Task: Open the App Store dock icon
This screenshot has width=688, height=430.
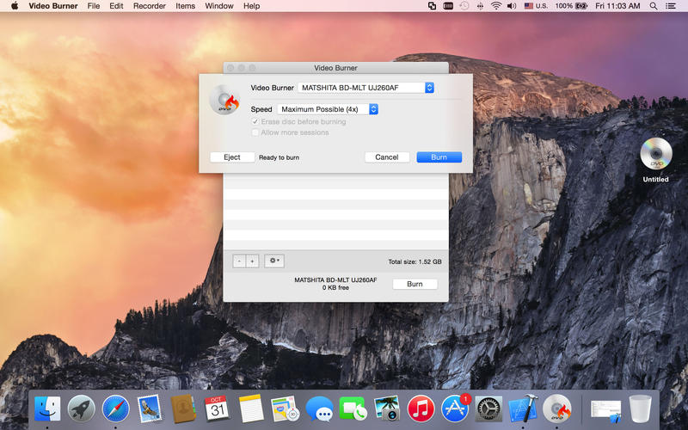Action: click(x=454, y=408)
